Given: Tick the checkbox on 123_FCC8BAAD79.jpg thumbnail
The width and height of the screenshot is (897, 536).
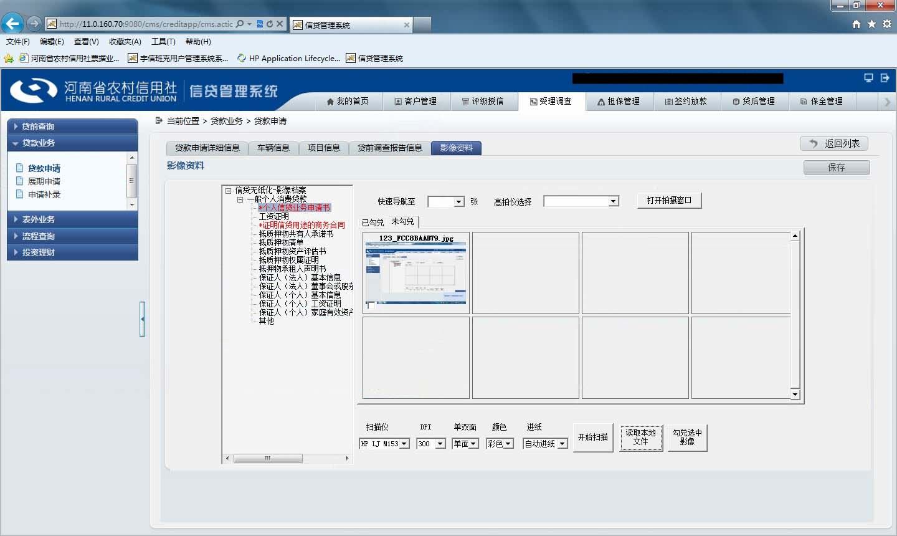Looking at the screenshot, I should point(371,305).
